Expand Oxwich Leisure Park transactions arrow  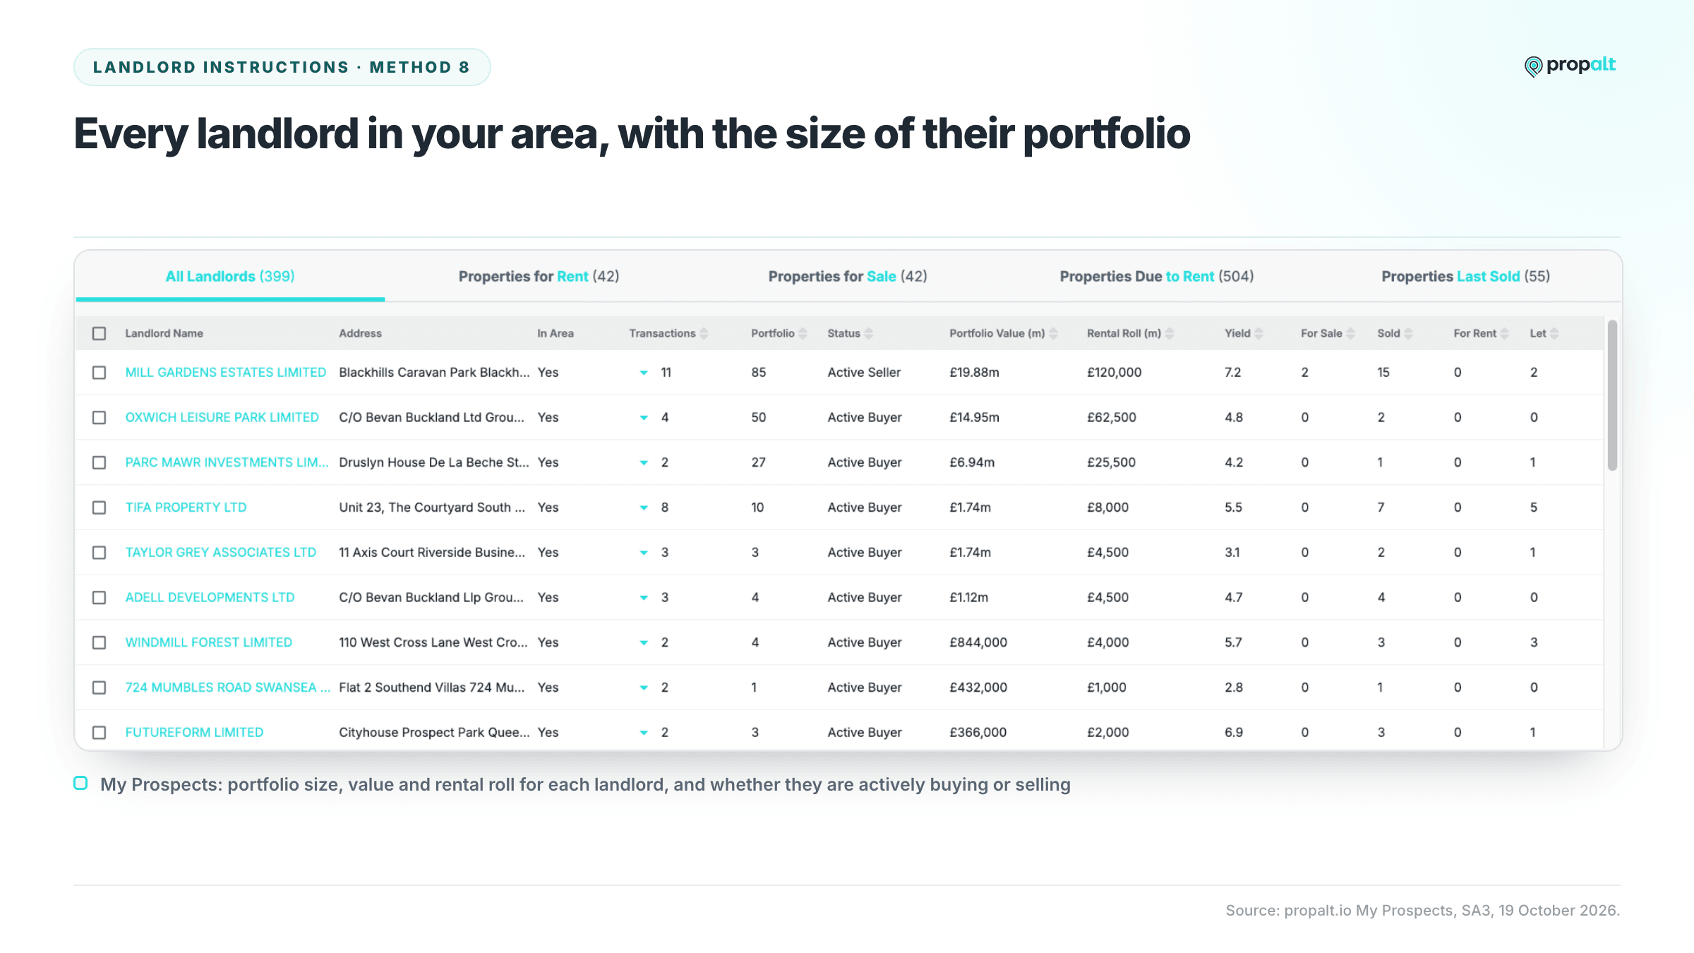click(x=644, y=418)
